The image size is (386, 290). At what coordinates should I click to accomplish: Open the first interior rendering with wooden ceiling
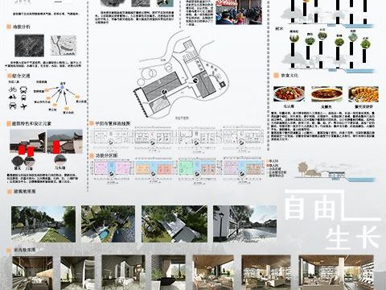click(x=32, y=273)
